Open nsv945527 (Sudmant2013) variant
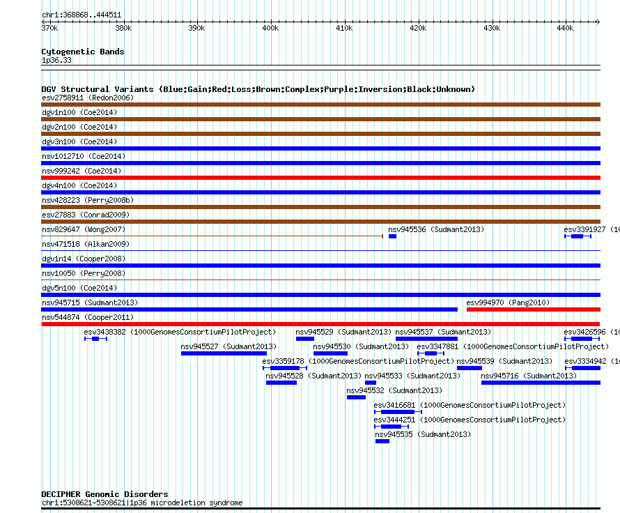This screenshot has height=513, width=620. [x=228, y=346]
